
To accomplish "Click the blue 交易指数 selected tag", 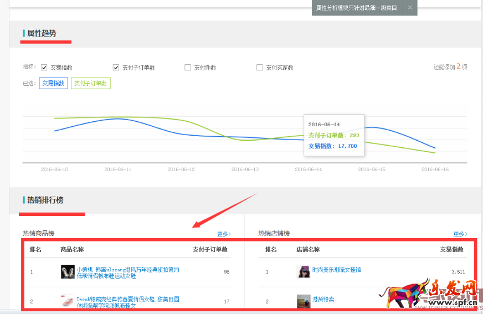I will click(x=53, y=83).
